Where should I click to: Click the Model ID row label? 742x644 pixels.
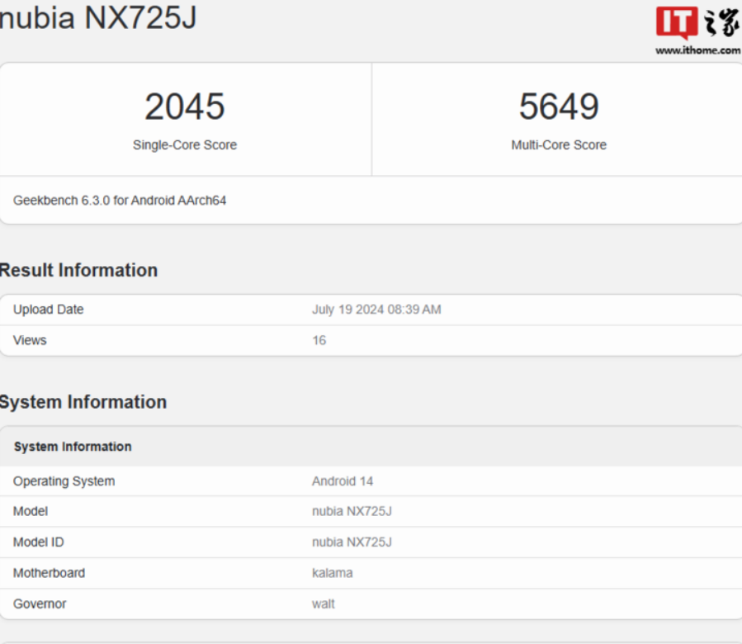click(38, 542)
